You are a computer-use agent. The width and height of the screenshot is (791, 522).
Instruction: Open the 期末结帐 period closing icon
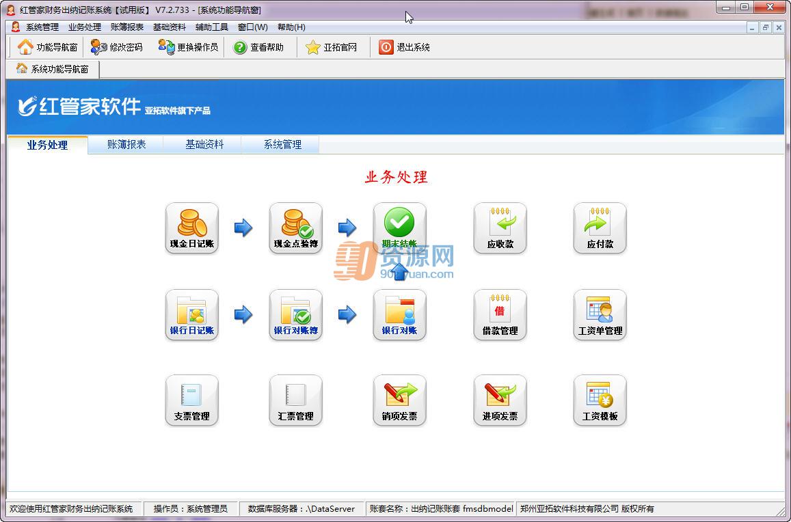click(x=399, y=228)
